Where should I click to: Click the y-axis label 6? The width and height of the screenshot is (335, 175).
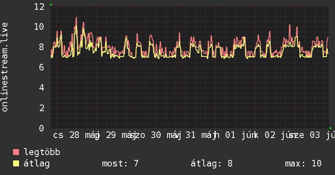pos(41,68)
